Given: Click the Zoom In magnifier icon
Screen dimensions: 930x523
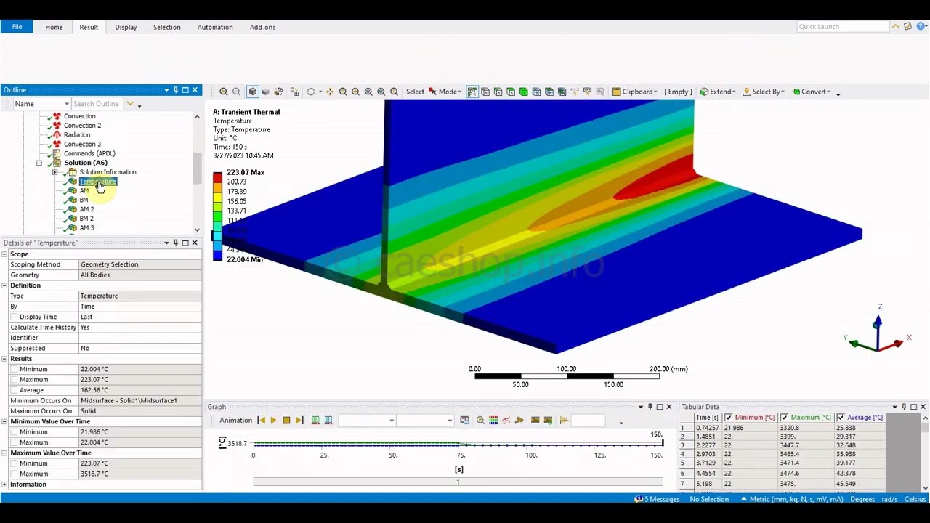Looking at the screenshot, I should (224, 92).
